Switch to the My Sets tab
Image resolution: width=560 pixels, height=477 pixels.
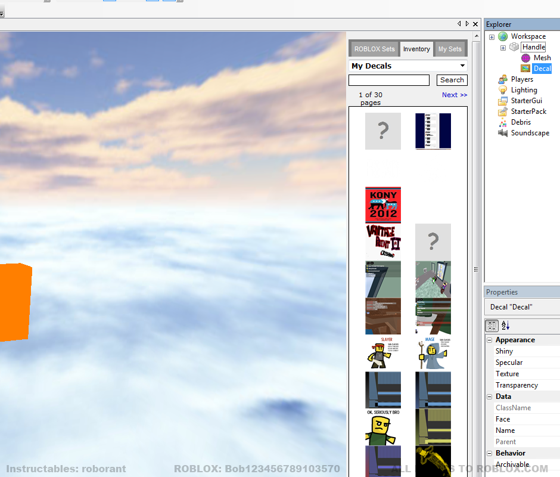(x=449, y=49)
